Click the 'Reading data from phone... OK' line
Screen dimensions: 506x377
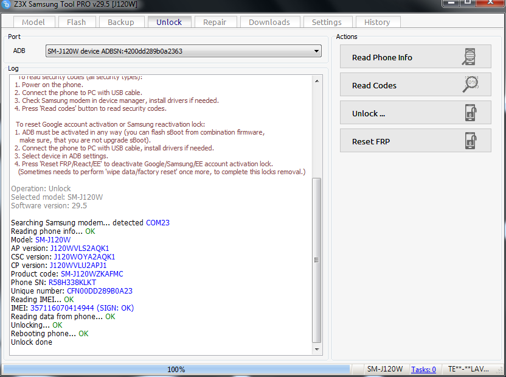coord(63,316)
